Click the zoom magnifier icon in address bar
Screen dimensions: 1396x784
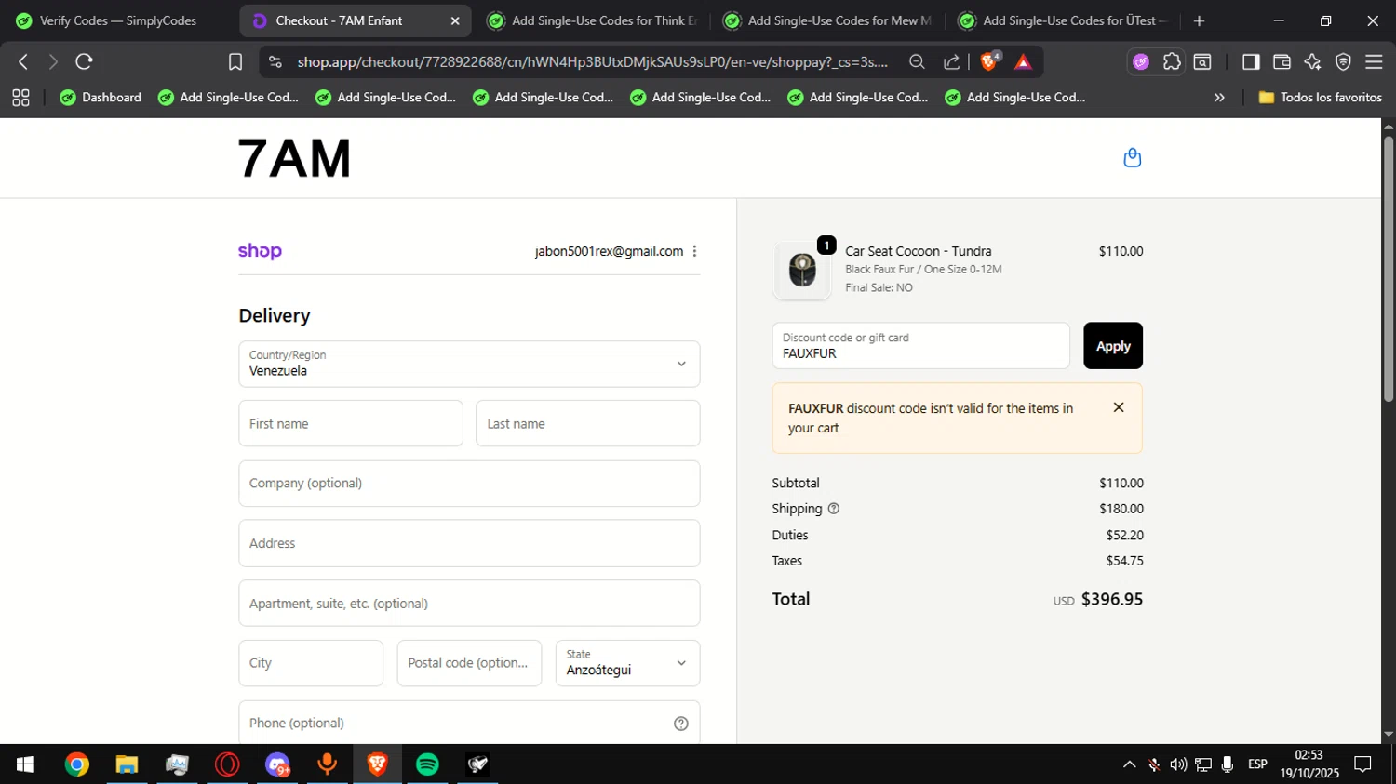(917, 61)
